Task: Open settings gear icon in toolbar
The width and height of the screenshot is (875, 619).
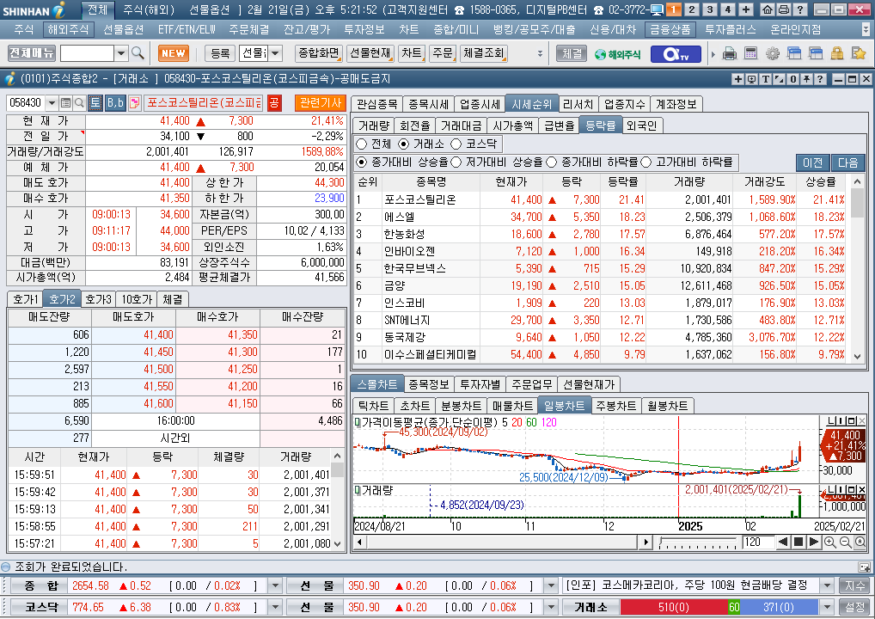Action: click(773, 54)
